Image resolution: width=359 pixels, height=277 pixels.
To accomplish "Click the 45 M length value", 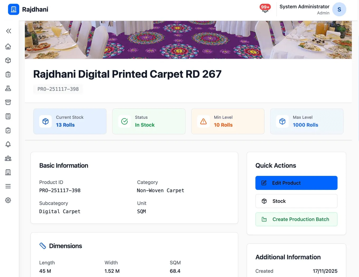I will click(45, 271).
